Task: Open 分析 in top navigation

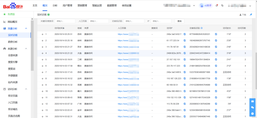Action: [x=55, y=6]
